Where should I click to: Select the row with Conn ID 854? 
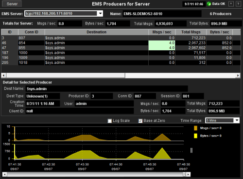pyautogui.click(x=121, y=43)
